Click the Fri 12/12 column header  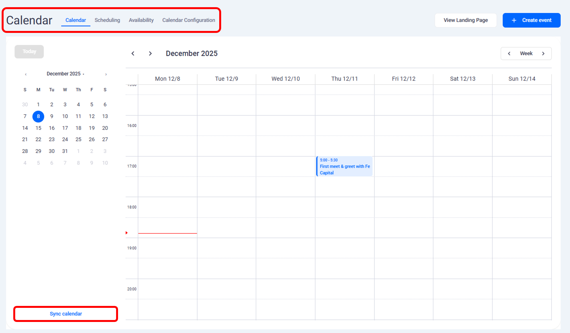(404, 79)
